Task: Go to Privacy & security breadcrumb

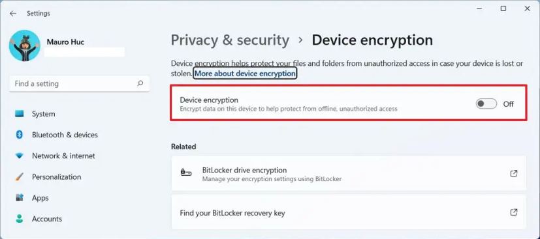Action: pyautogui.click(x=230, y=40)
